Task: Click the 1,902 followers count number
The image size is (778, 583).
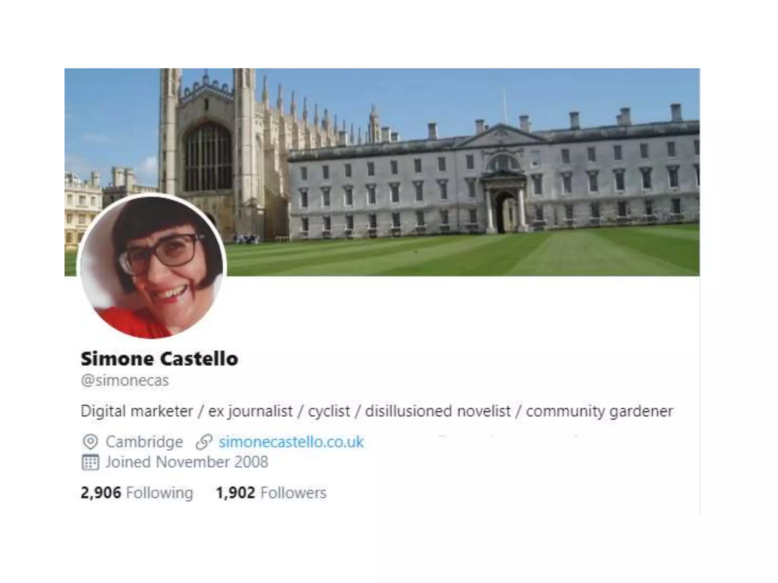Action: [235, 493]
